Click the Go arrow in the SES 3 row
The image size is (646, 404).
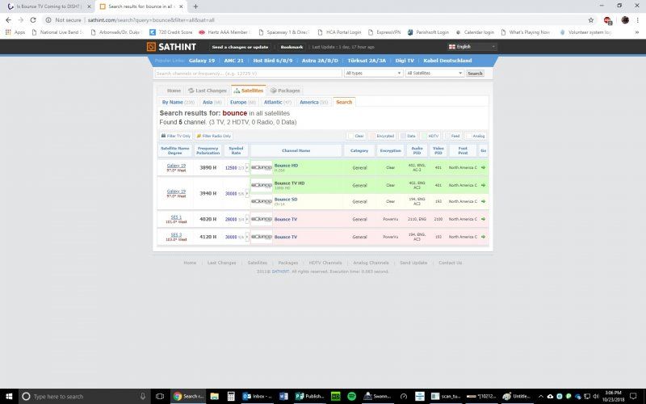click(x=483, y=237)
